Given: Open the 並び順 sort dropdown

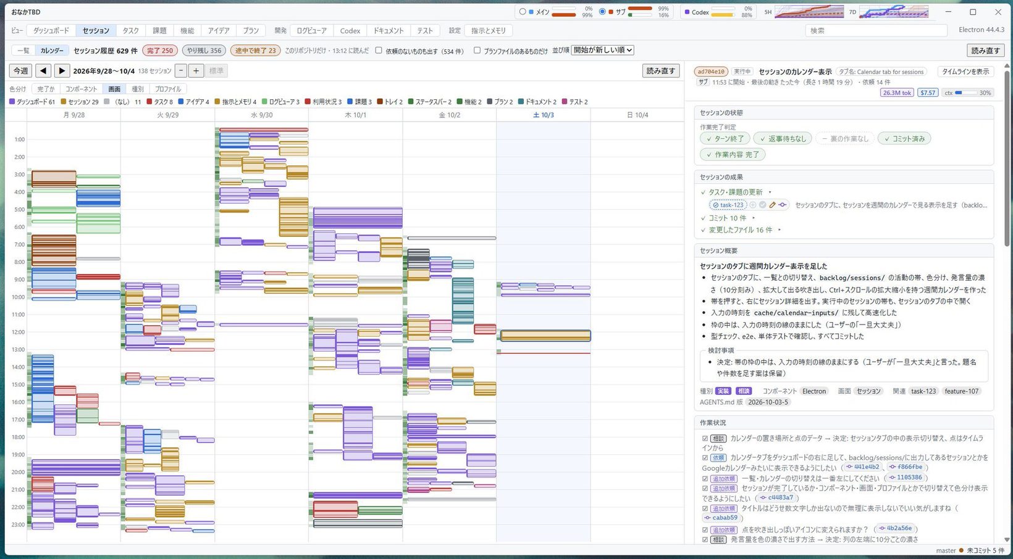Looking at the screenshot, I should (x=602, y=50).
